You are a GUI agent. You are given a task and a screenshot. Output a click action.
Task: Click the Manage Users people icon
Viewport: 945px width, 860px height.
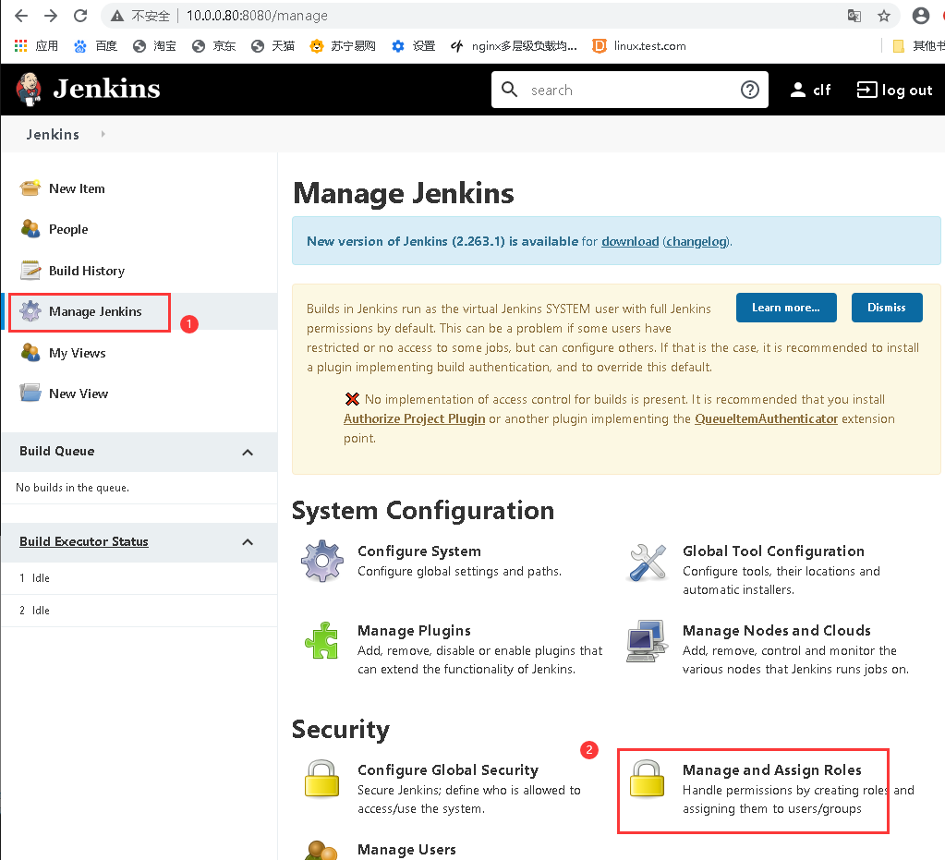[x=321, y=851]
